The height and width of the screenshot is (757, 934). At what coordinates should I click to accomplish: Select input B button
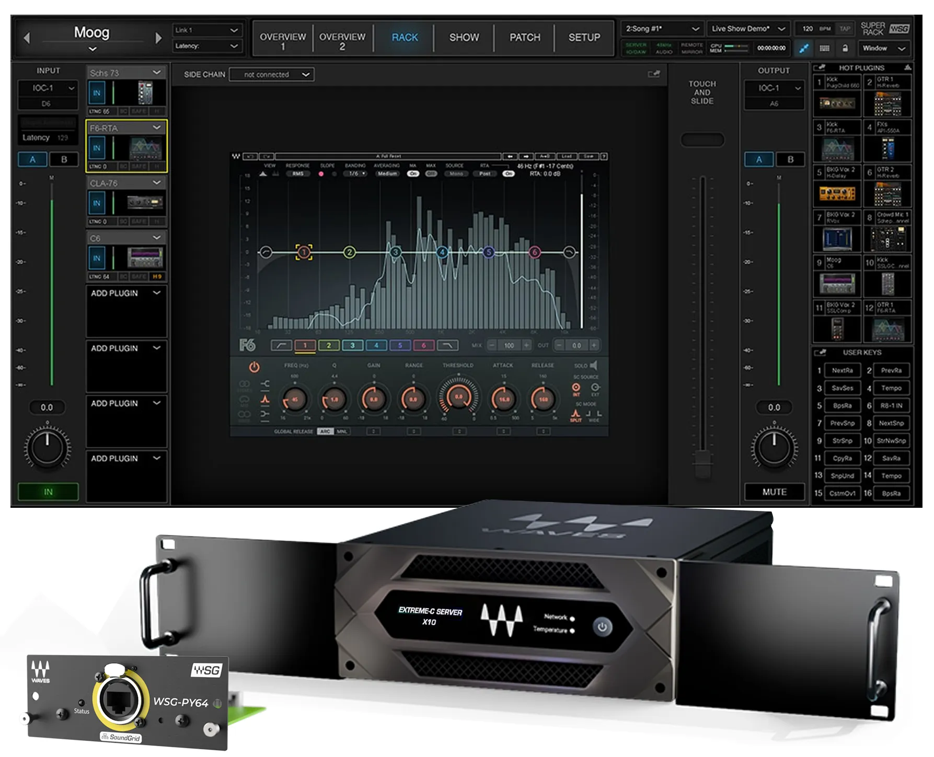pyautogui.click(x=64, y=159)
